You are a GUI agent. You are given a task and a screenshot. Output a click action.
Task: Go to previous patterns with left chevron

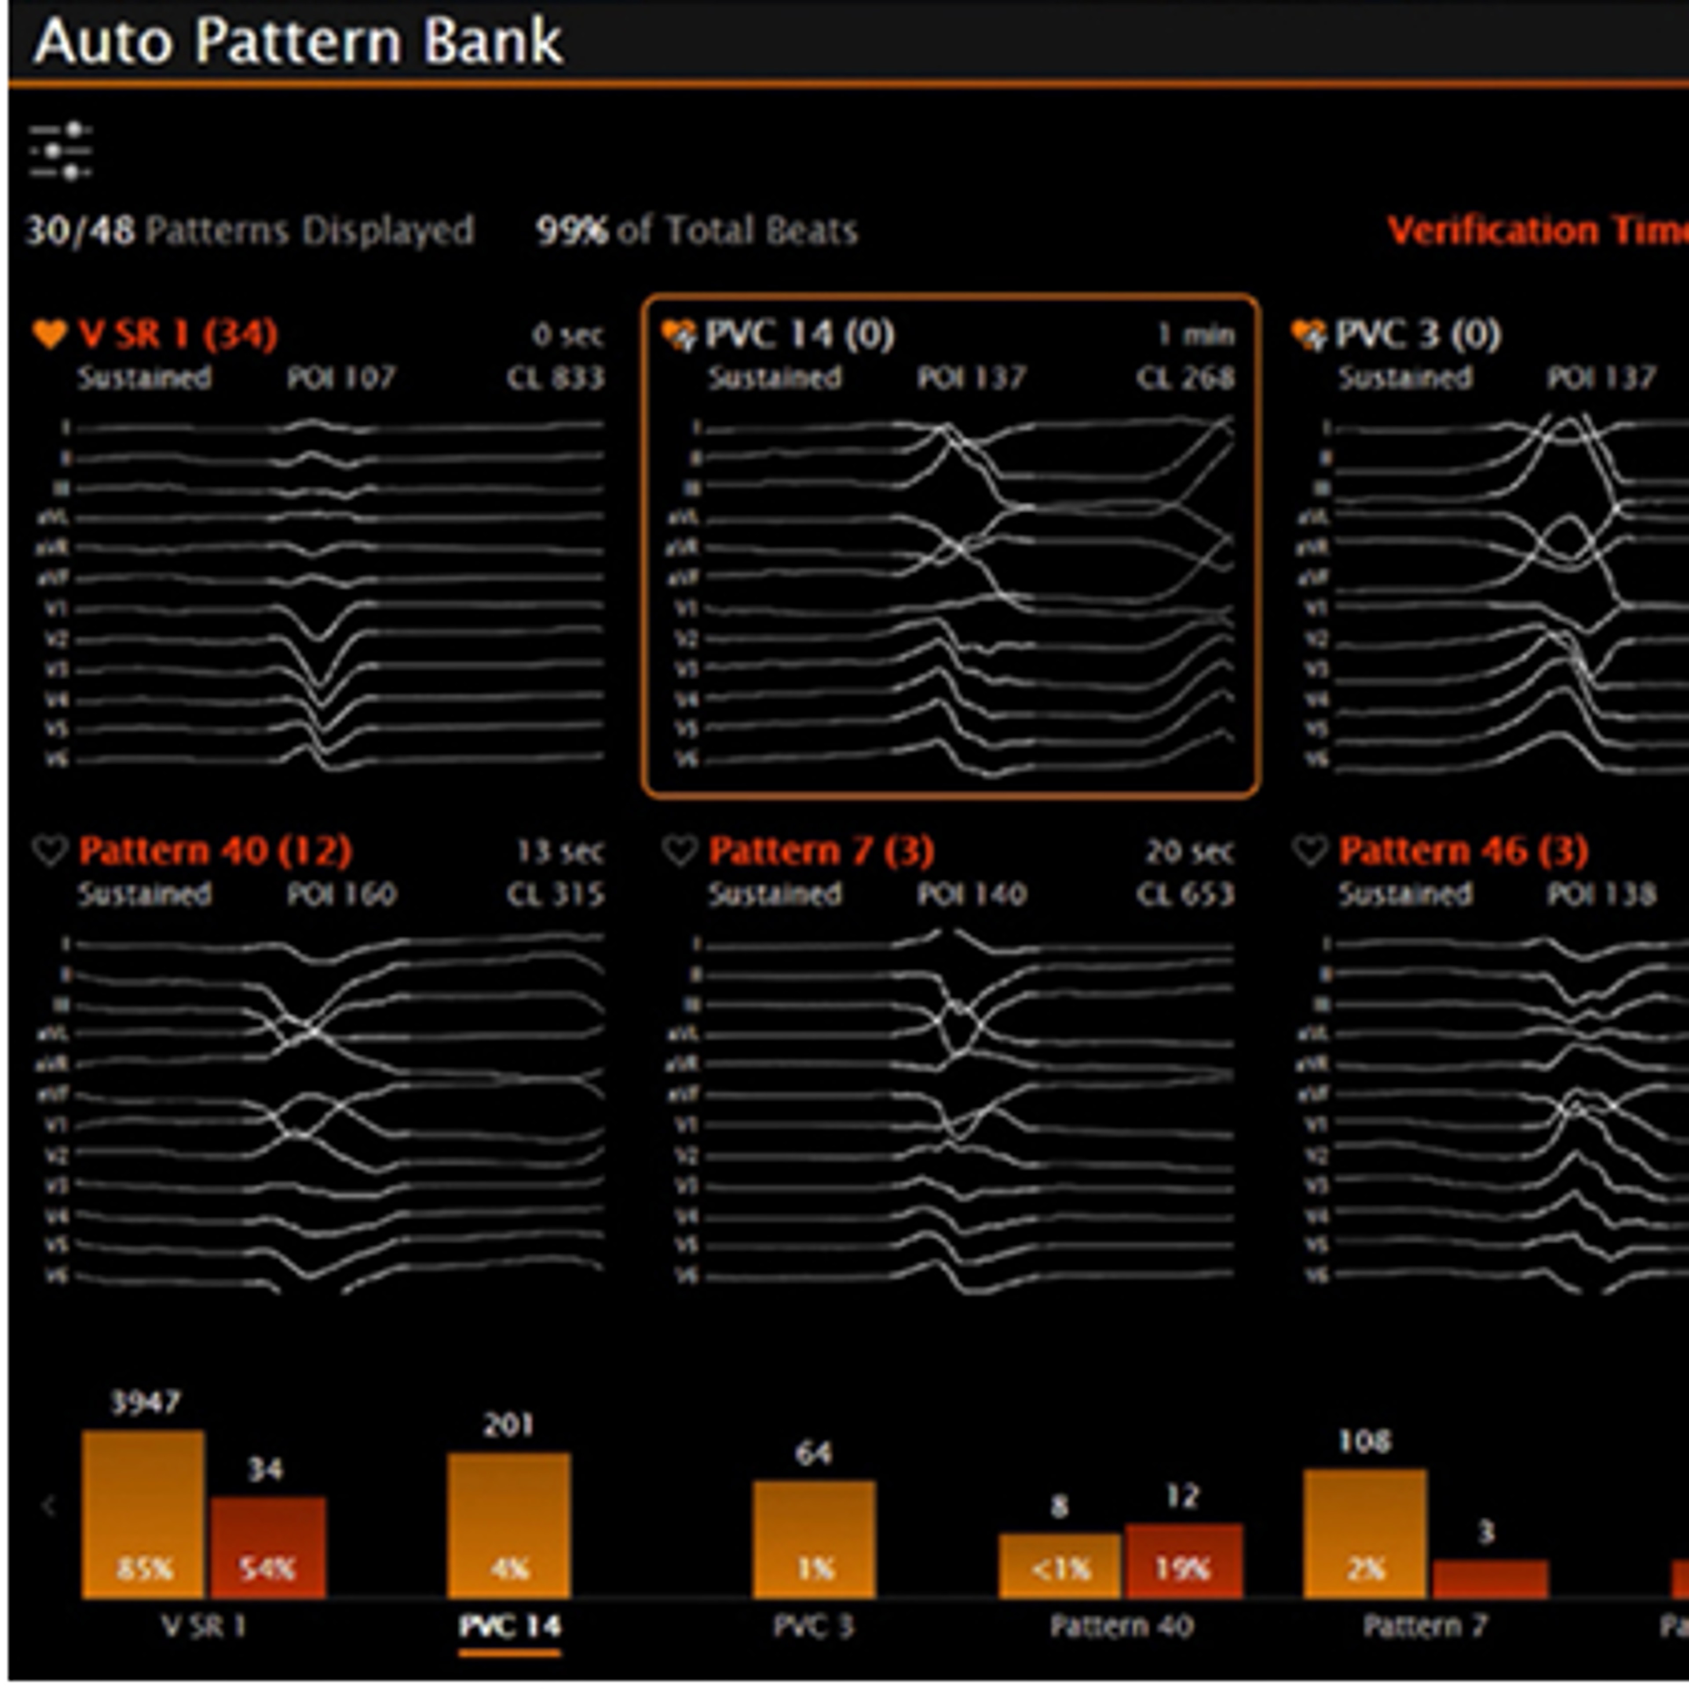coord(49,1506)
